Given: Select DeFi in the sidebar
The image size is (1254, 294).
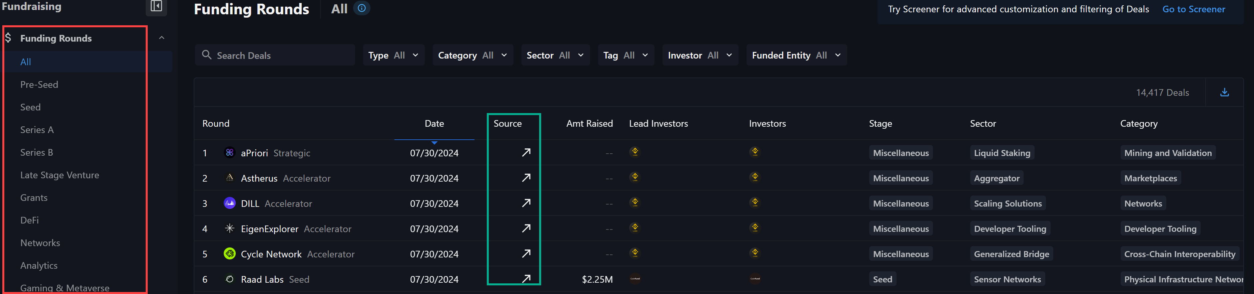Looking at the screenshot, I should [x=29, y=220].
